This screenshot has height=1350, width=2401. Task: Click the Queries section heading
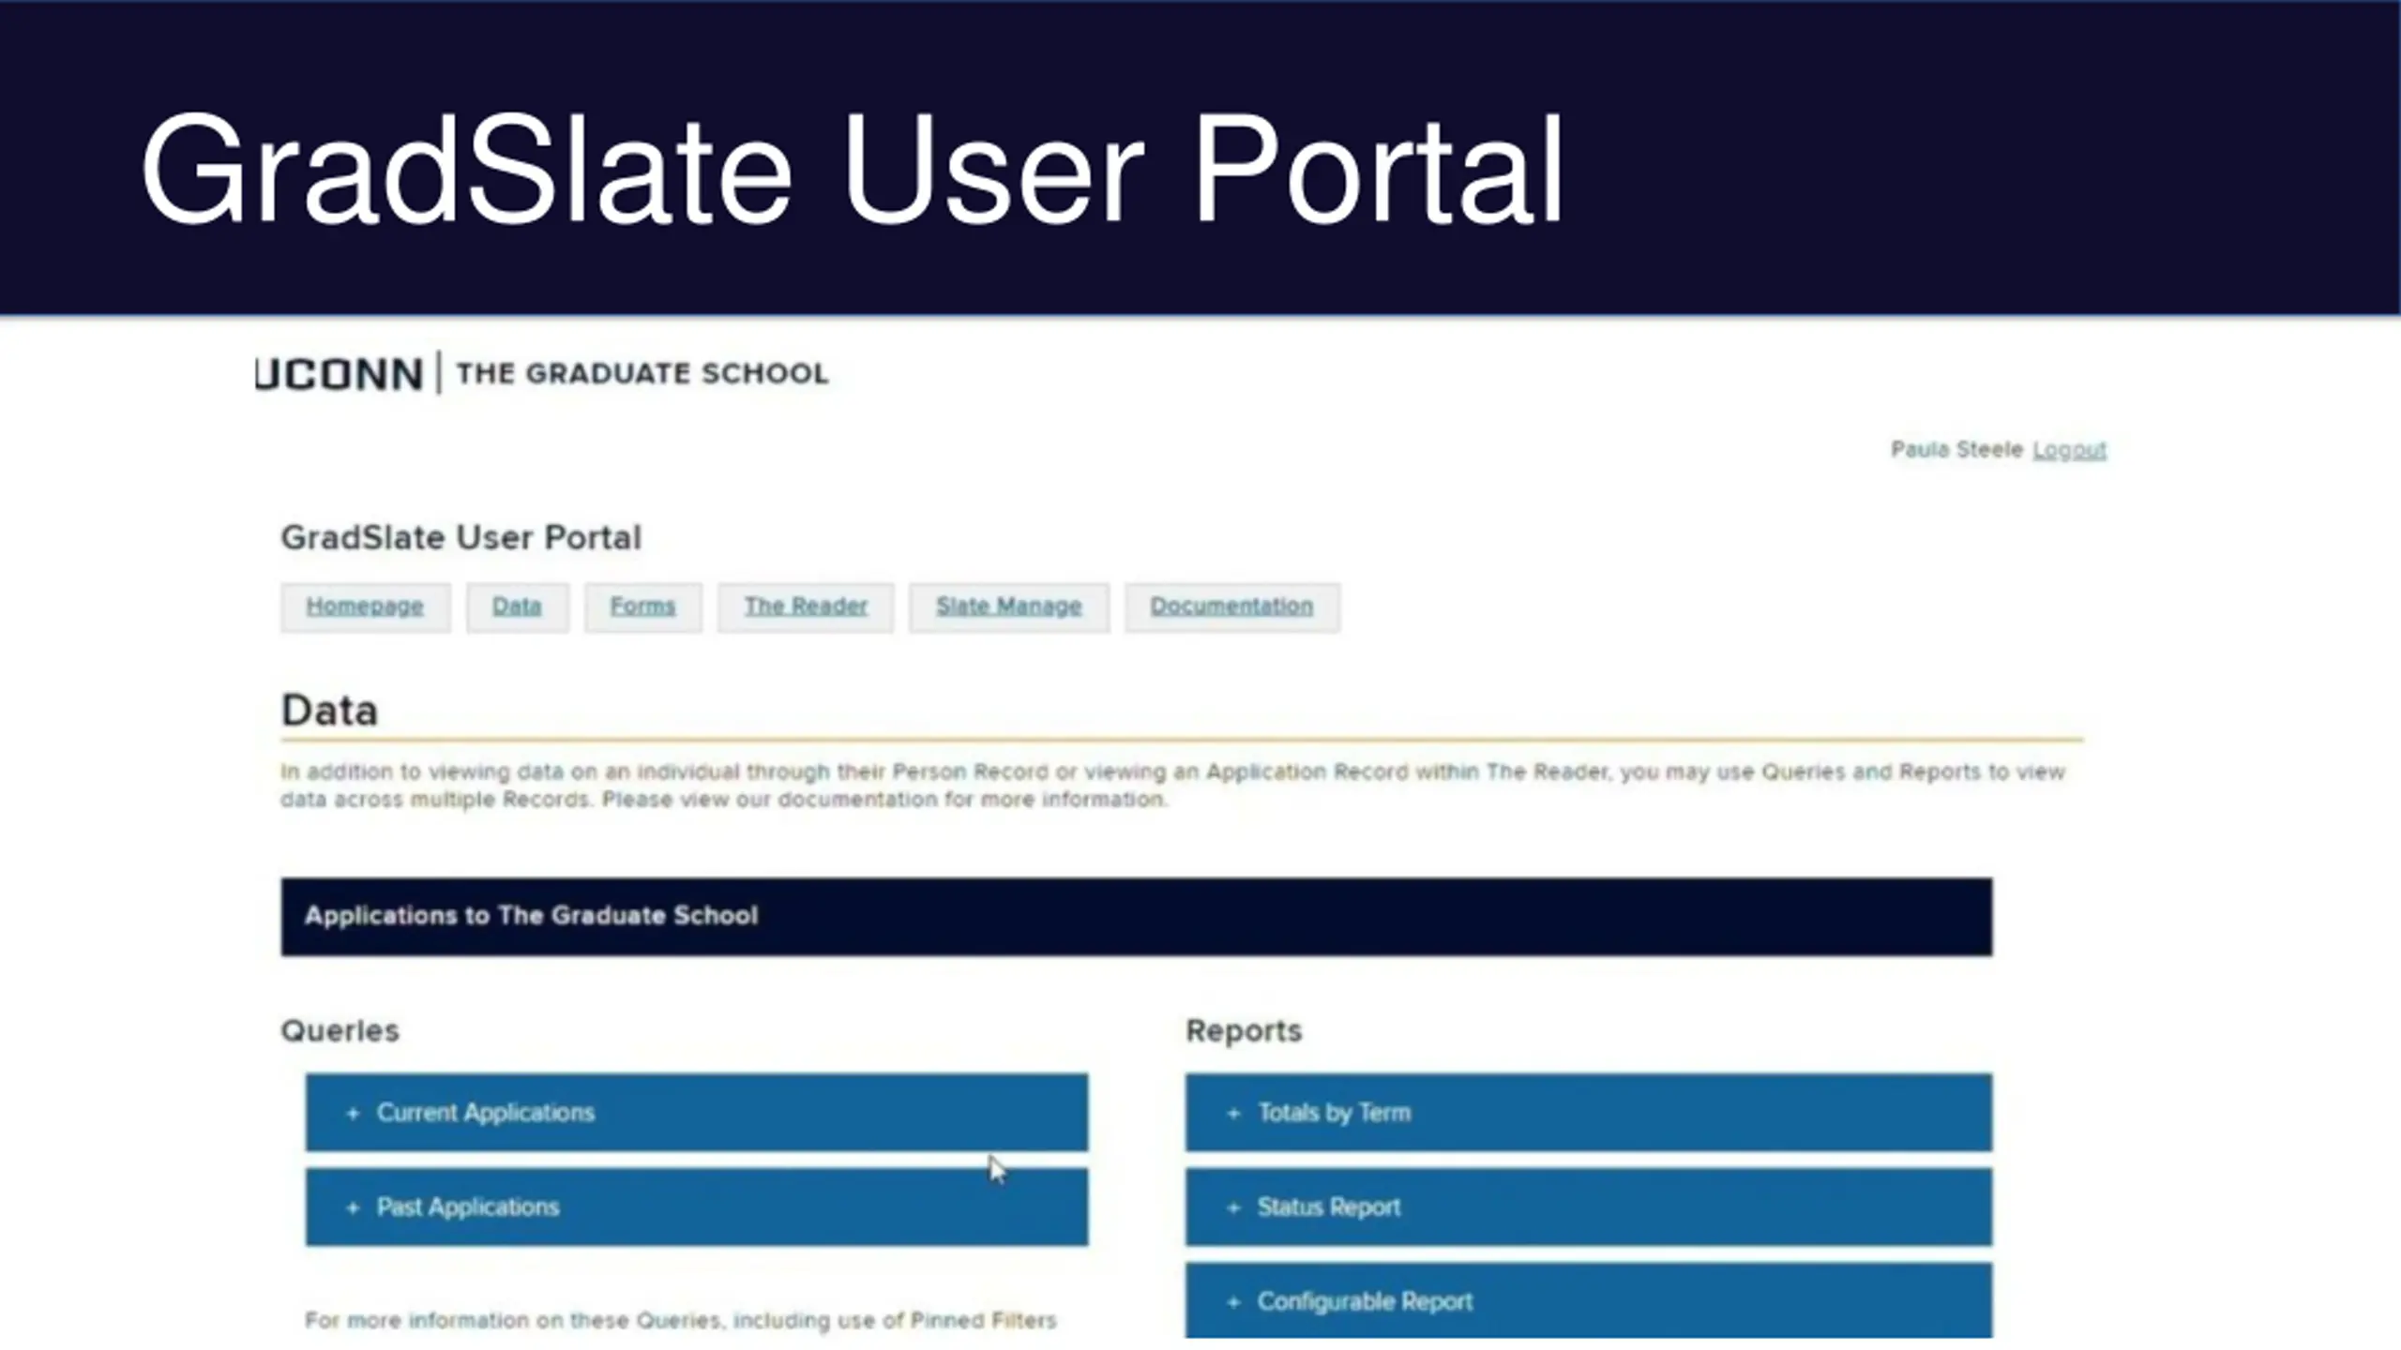click(340, 1030)
